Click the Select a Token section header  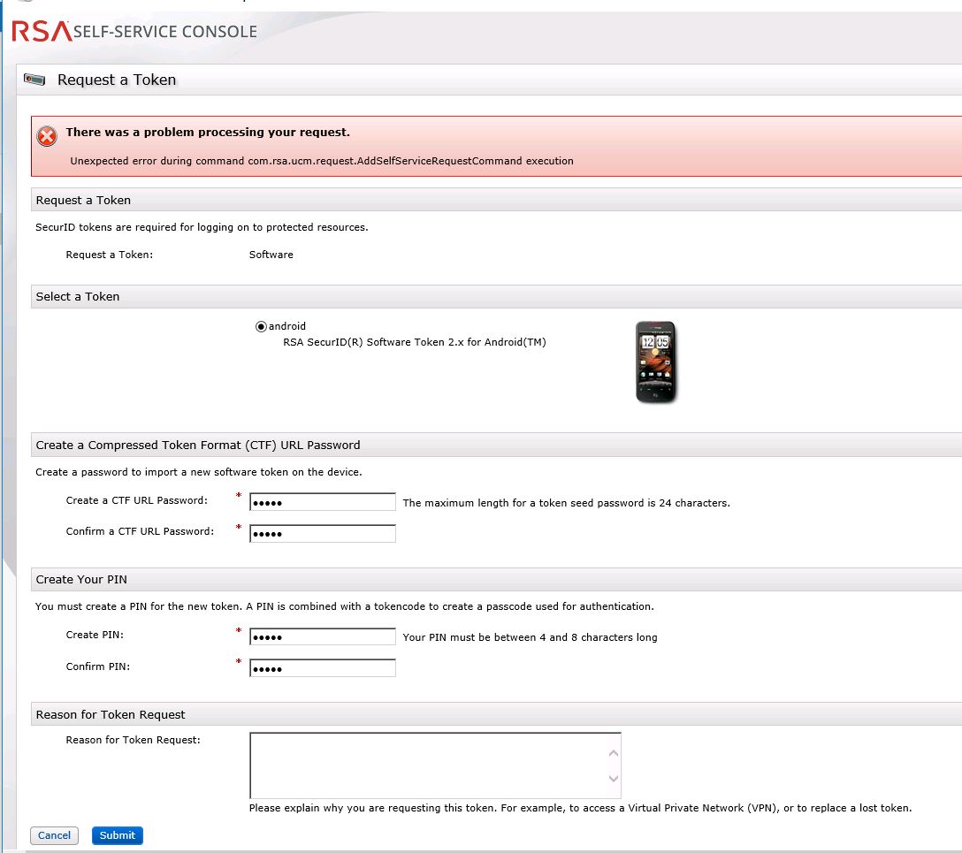coord(77,296)
